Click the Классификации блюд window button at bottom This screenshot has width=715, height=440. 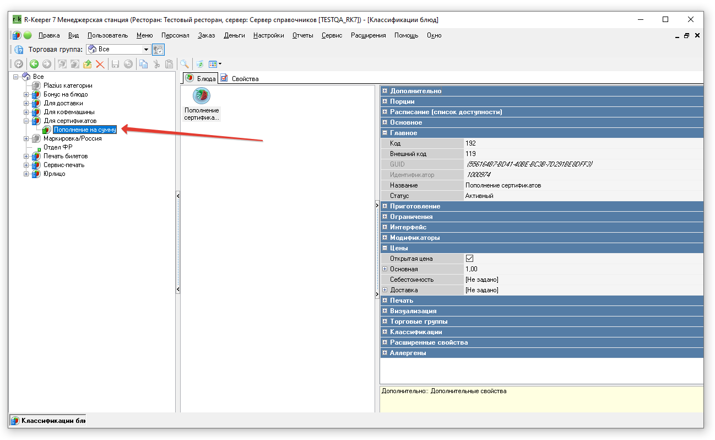click(x=48, y=421)
